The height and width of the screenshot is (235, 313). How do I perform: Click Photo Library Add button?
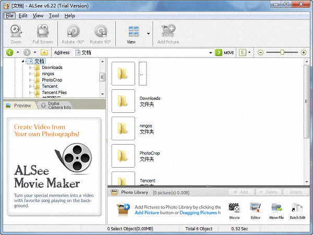[241, 192]
